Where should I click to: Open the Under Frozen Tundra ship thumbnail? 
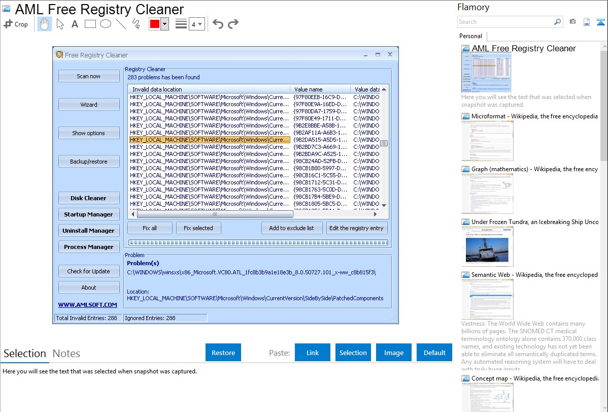pyautogui.click(x=487, y=246)
